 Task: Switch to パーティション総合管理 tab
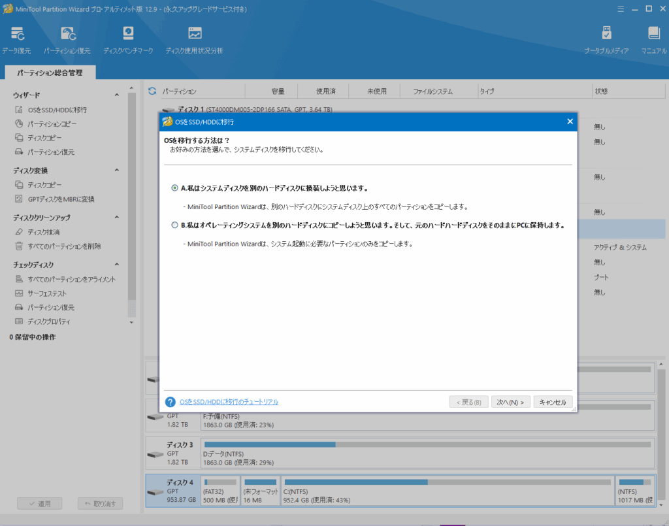click(50, 73)
